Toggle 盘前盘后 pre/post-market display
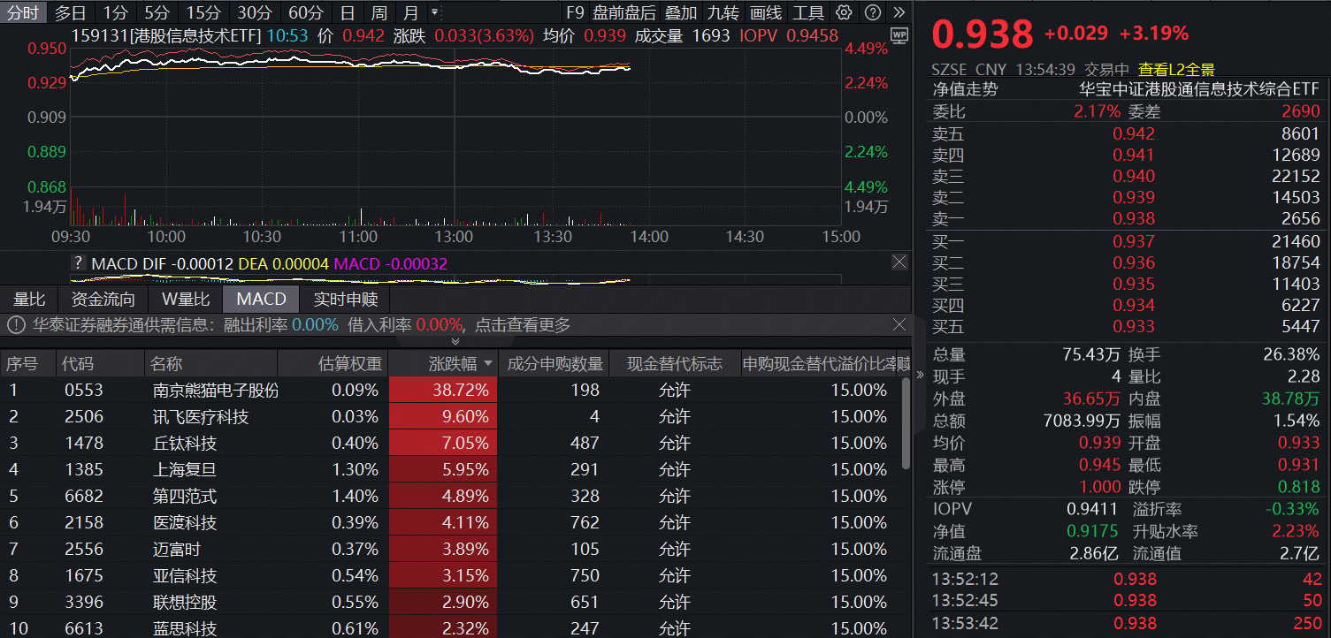This screenshot has width=1331, height=638. click(624, 12)
